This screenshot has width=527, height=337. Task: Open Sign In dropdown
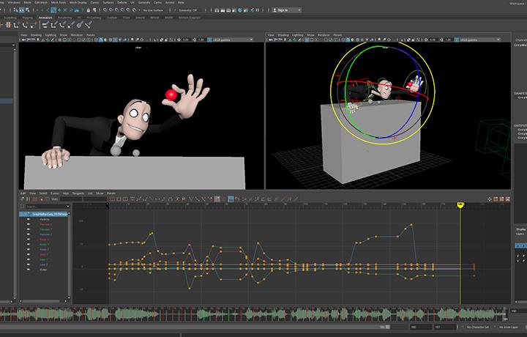pyautogui.click(x=286, y=10)
